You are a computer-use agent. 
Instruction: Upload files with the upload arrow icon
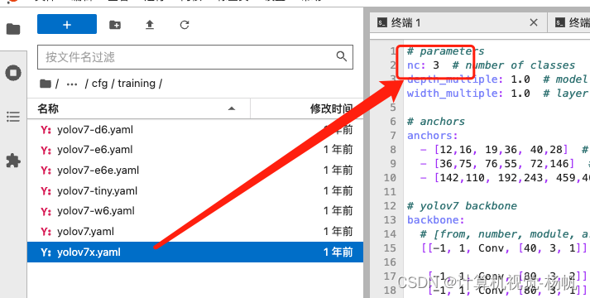(150, 25)
